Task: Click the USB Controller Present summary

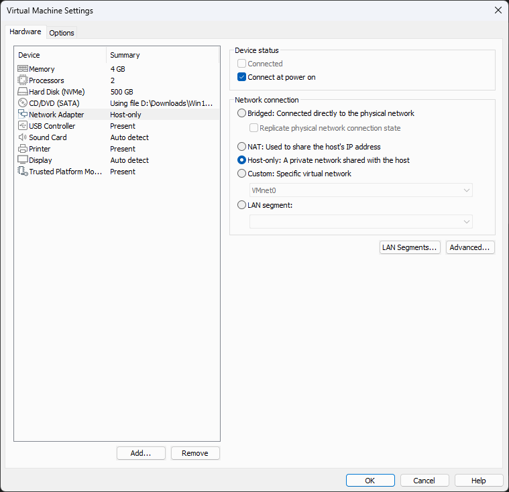Action: pos(123,126)
